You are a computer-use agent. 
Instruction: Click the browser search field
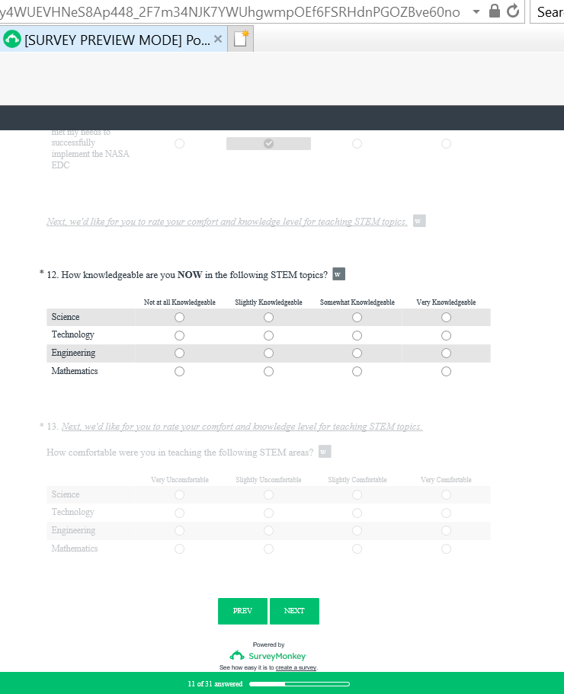549,12
